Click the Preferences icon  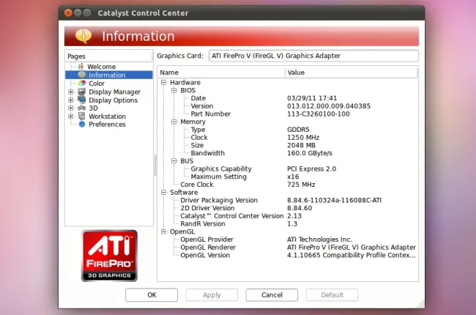[82, 125]
